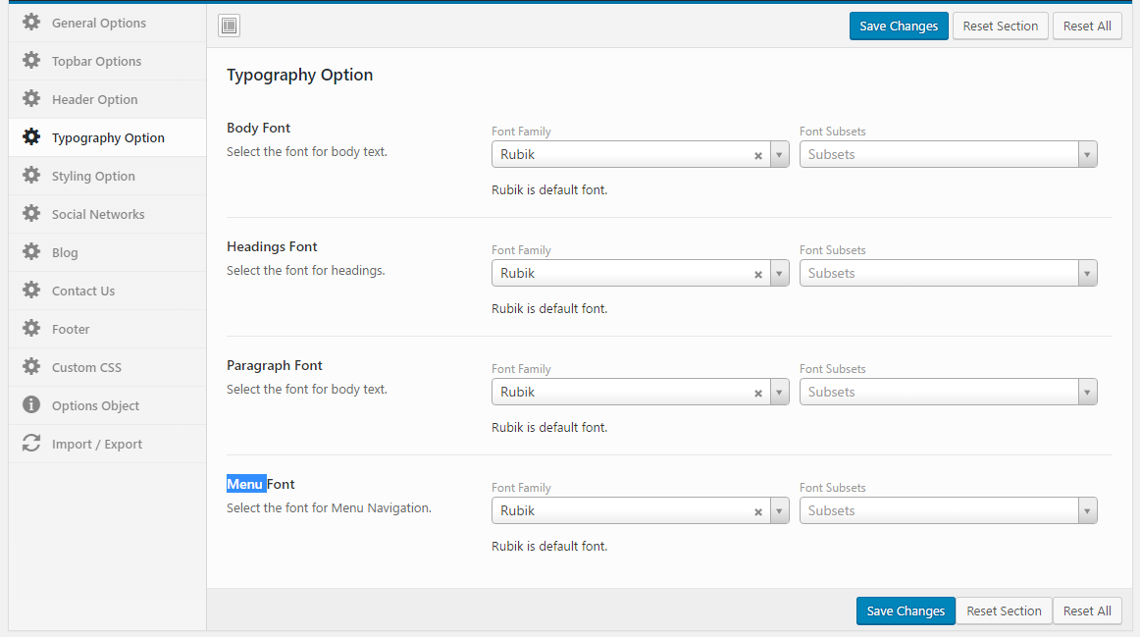The width and height of the screenshot is (1140, 637).
Task: Clear the Paragraph Font family with the x
Action: (x=757, y=393)
